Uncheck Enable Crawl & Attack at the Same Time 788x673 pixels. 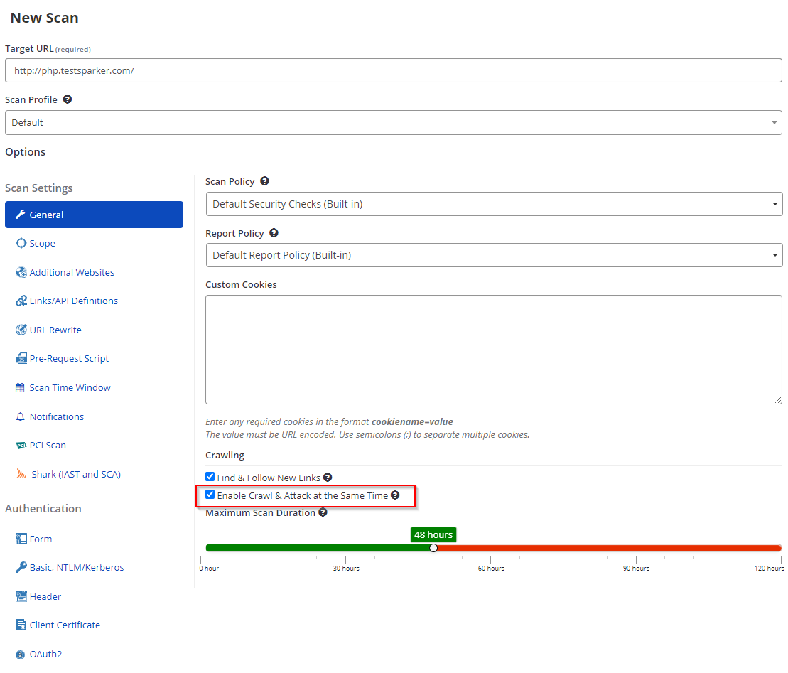tap(210, 495)
